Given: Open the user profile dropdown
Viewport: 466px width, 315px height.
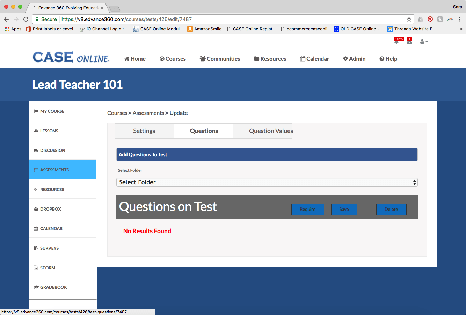Looking at the screenshot, I should click(x=424, y=42).
